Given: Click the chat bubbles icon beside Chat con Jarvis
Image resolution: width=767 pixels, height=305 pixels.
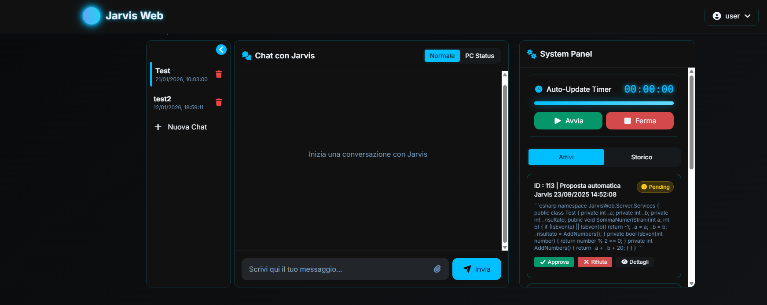Looking at the screenshot, I should tap(247, 56).
